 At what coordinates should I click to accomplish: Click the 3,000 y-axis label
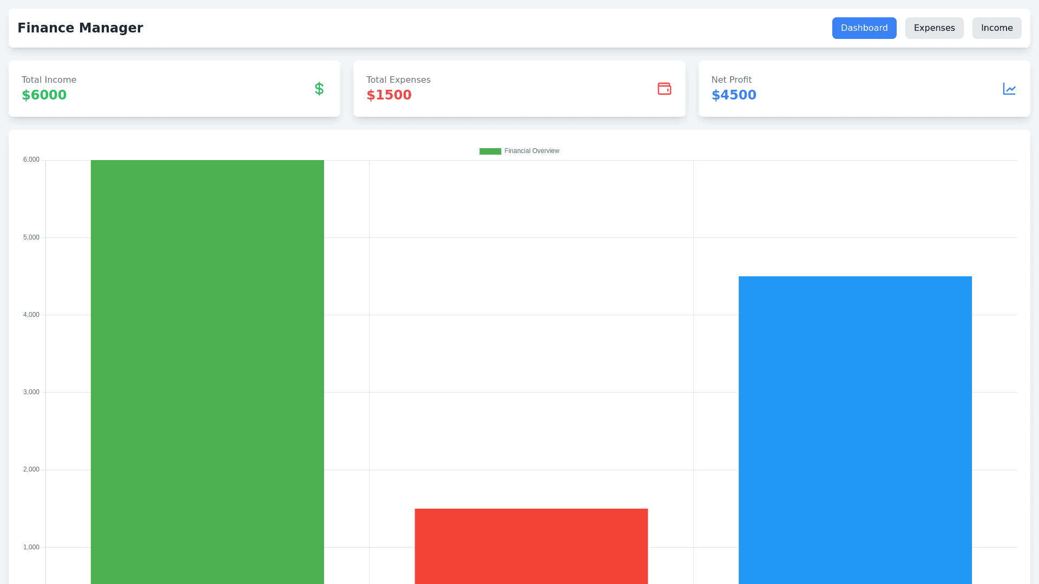[x=31, y=392]
